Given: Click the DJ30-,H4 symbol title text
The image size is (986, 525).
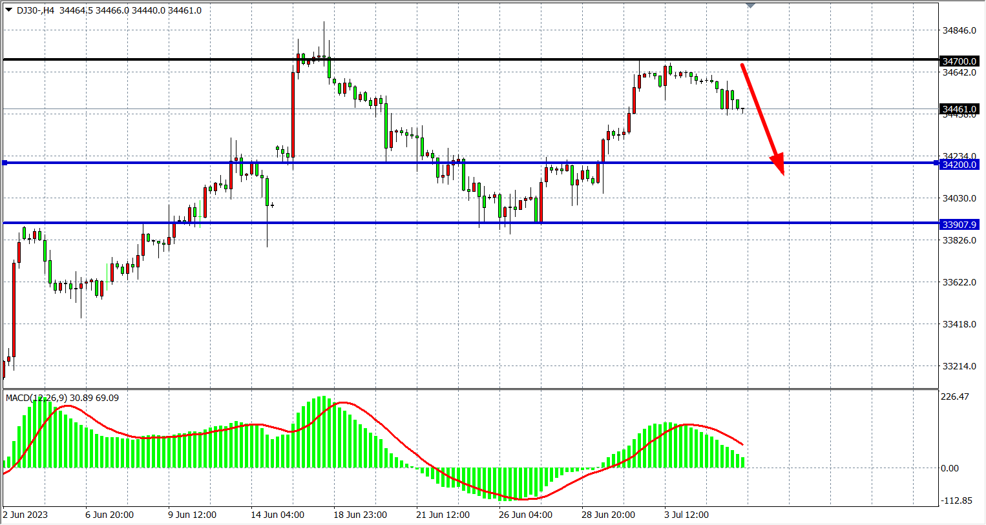Looking at the screenshot, I should (x=36, y=10).
